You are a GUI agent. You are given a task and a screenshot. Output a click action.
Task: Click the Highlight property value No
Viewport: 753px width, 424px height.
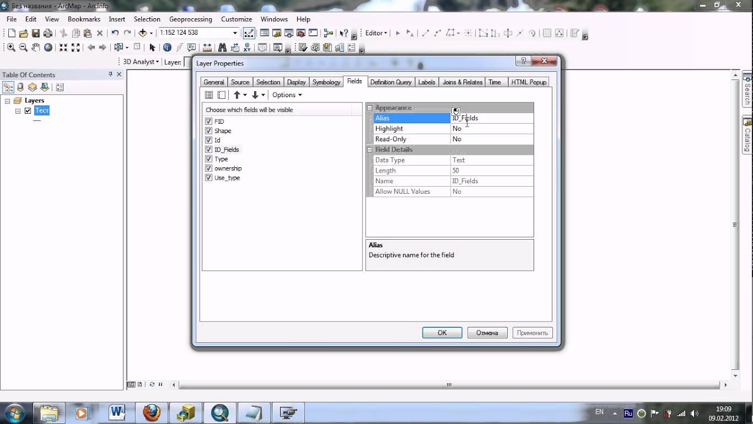pyautogui.click(x=492, y=128)
